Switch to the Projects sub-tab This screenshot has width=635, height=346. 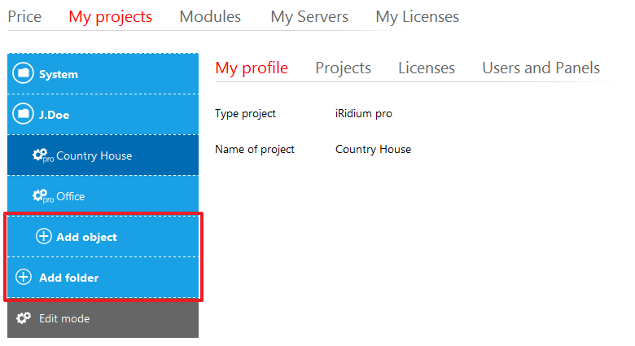(x=343, y=68)
